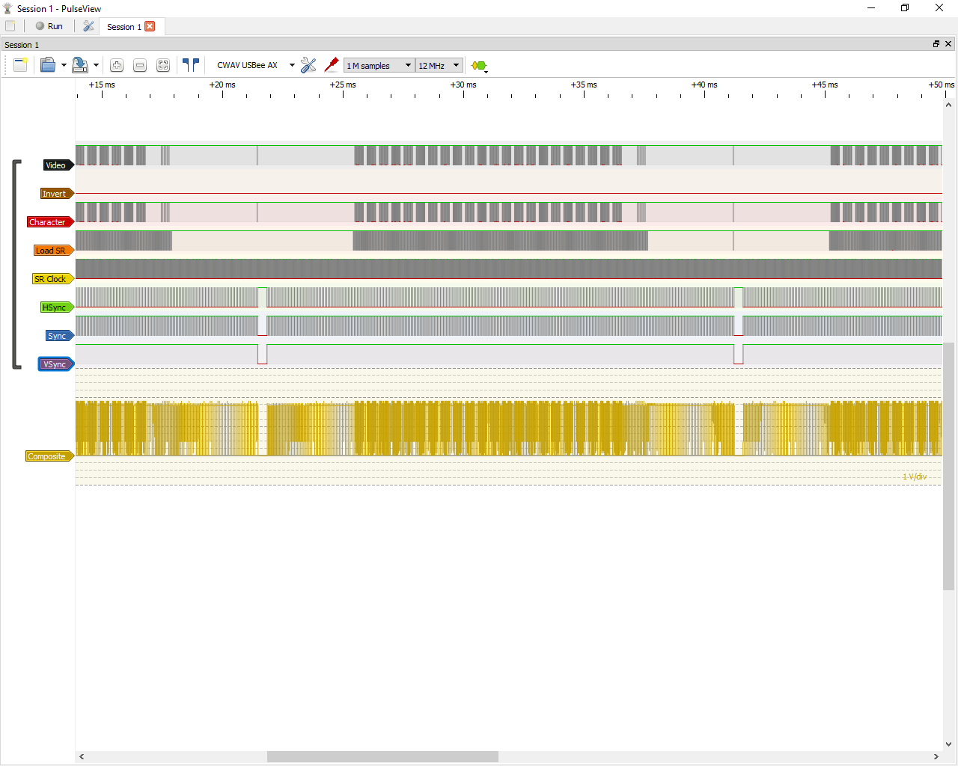Expand the Open file dropdown arrow
This screenshot has width=958, height=766.
coord(64,65)
